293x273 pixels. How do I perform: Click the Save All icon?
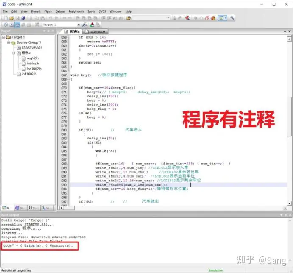point(23,18)
